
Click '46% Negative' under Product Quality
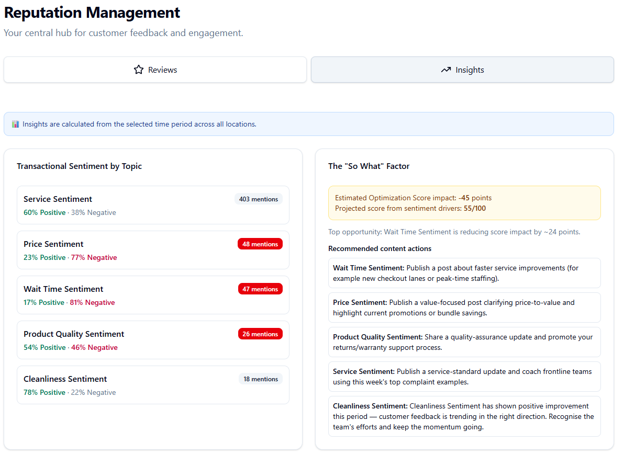(94, 347)
